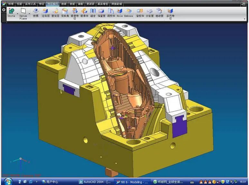Click the security shield tray icon
The height and width of the screenshot is (185, 249).
[223, 182]
